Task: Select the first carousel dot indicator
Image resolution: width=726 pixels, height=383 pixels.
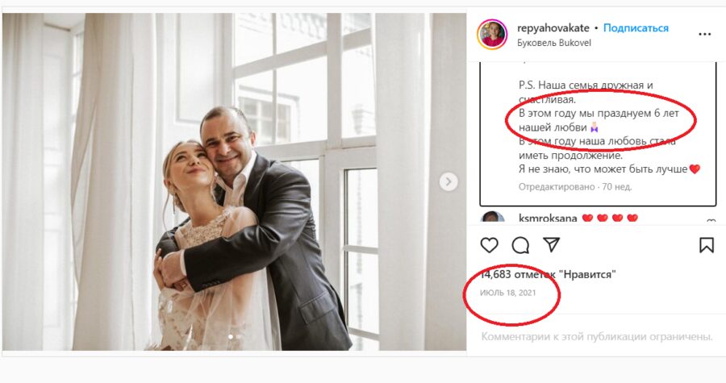Action: click(230, 337)
